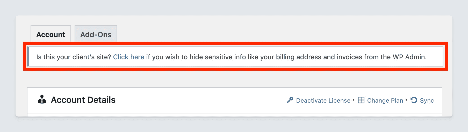Open the Change Plan link
The height and width of the screenshot is (132, 468).
click(385, 101)
